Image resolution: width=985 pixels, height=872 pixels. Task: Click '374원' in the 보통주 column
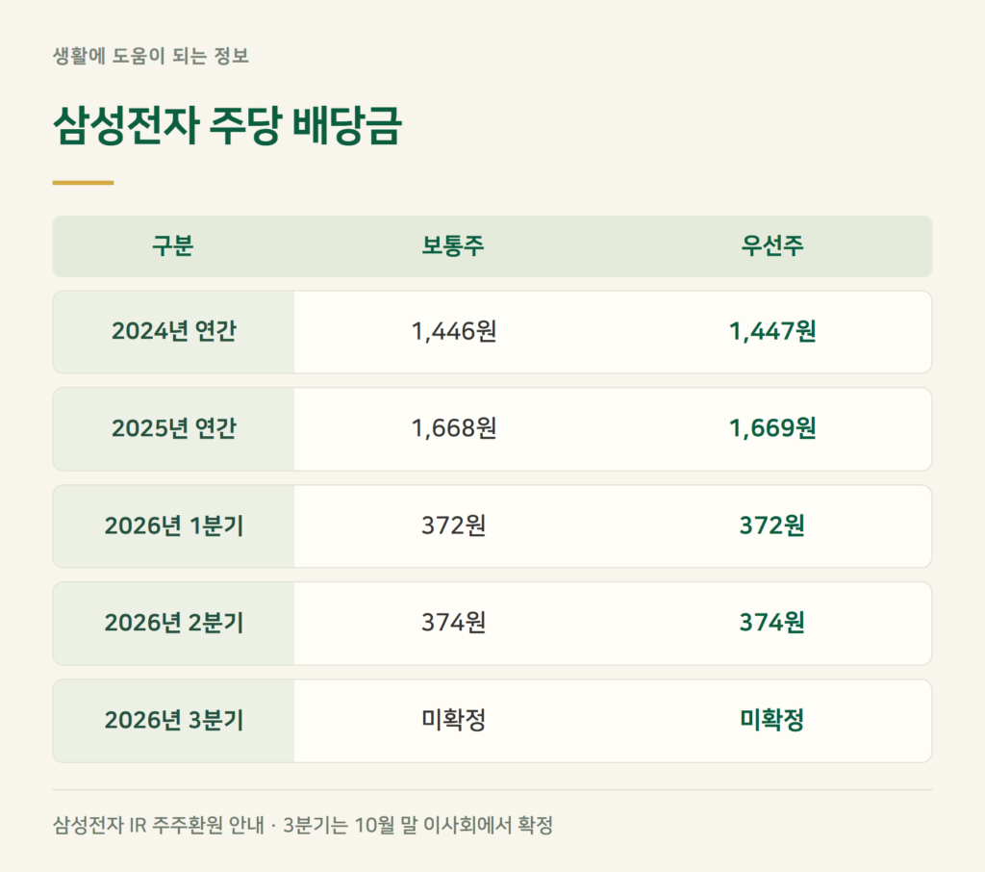tap(454, 623)
